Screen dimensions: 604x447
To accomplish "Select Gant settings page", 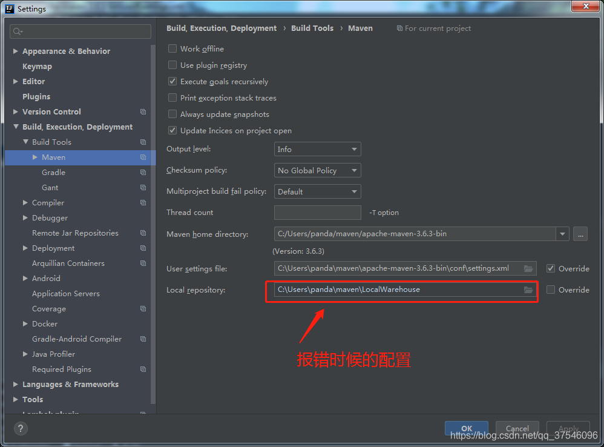I will 50,188.
